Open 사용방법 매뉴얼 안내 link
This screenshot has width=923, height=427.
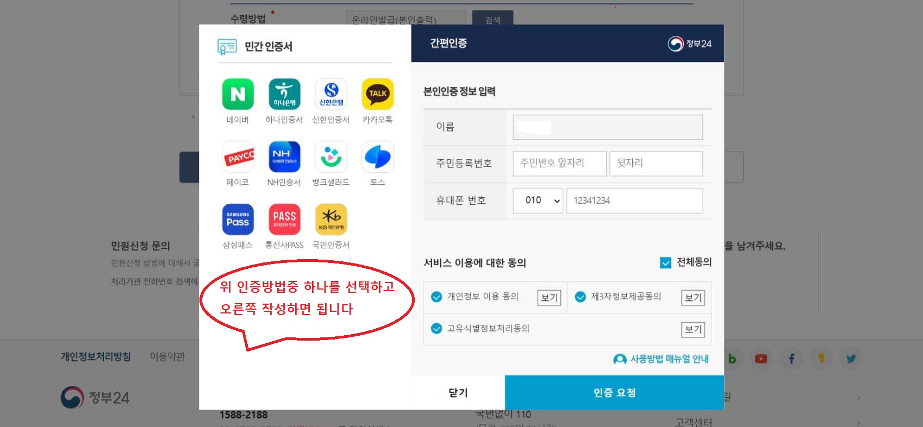669,359
